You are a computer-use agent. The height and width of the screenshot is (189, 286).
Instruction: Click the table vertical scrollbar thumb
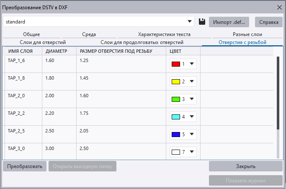coord(278,93)
